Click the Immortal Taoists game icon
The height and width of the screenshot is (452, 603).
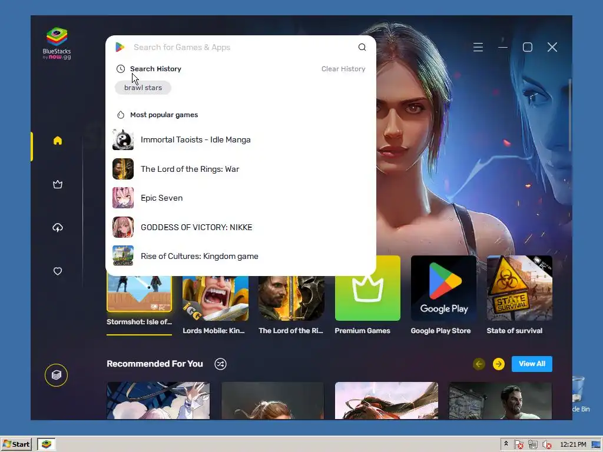tap(123, 140)
